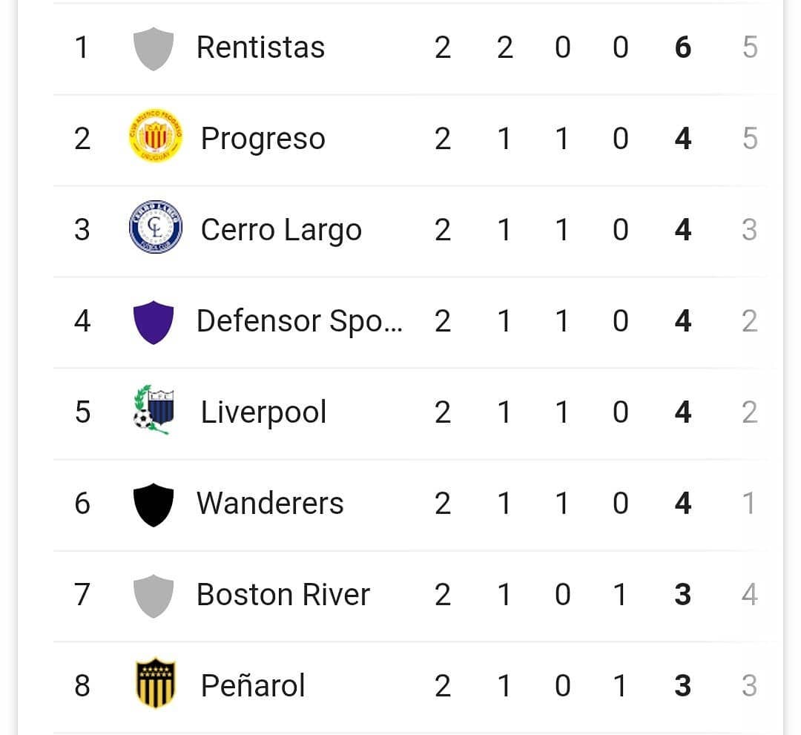Click the Wanderers black shield crest
801x735 pixels.
click(x=154, y=504)
